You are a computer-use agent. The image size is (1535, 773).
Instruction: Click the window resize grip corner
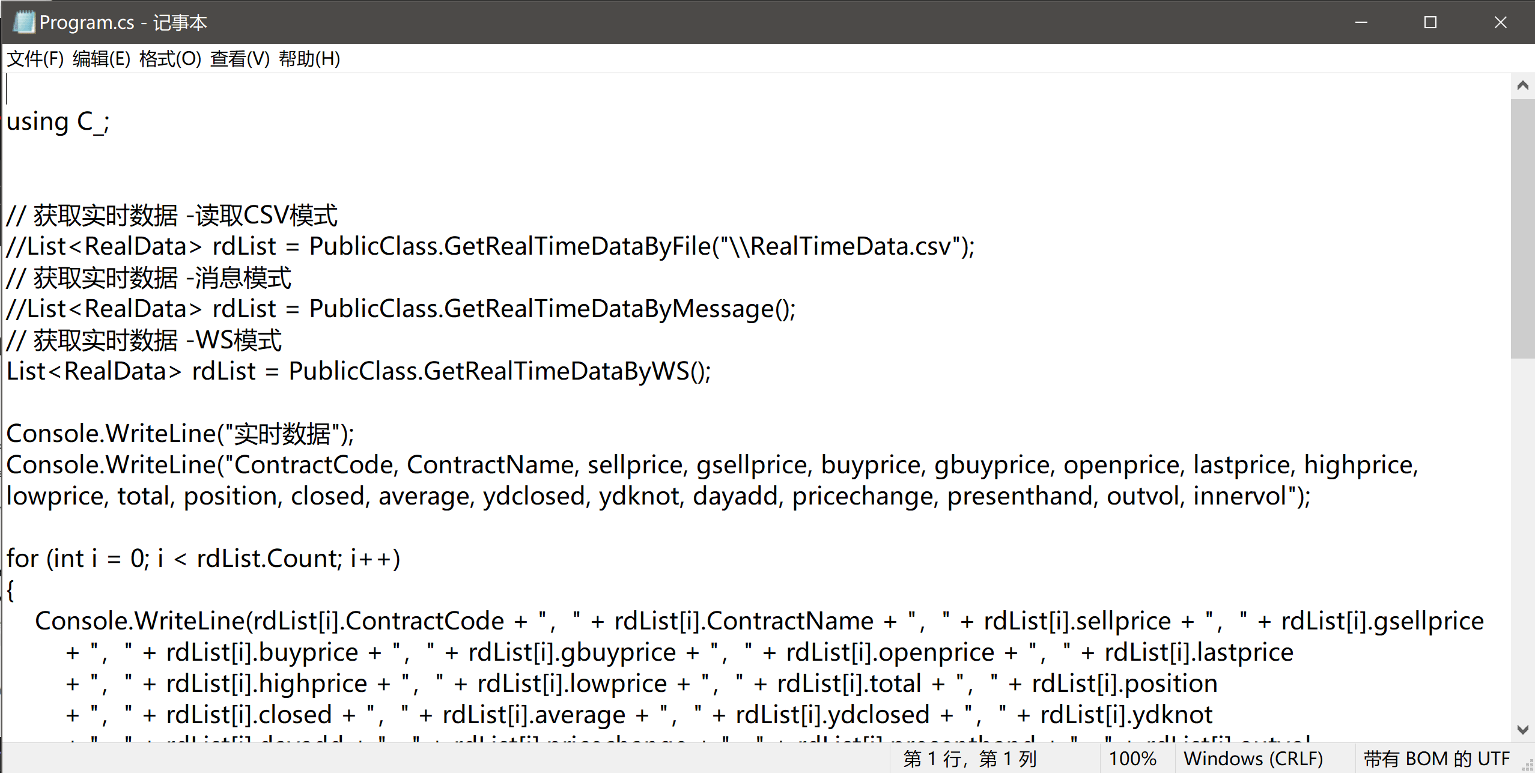click(1527, 765)
